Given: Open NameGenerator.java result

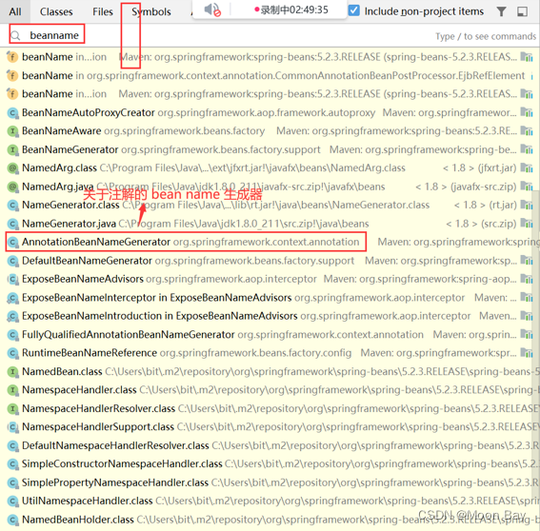Looking at the screenshot, I should pyautogui.click(x=270, y=224).
